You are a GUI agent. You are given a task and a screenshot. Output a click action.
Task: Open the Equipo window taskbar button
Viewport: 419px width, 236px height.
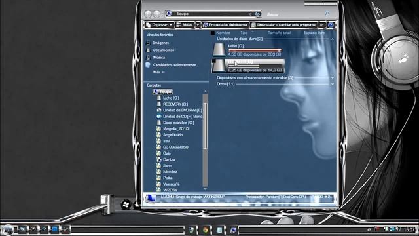(233, 230)
